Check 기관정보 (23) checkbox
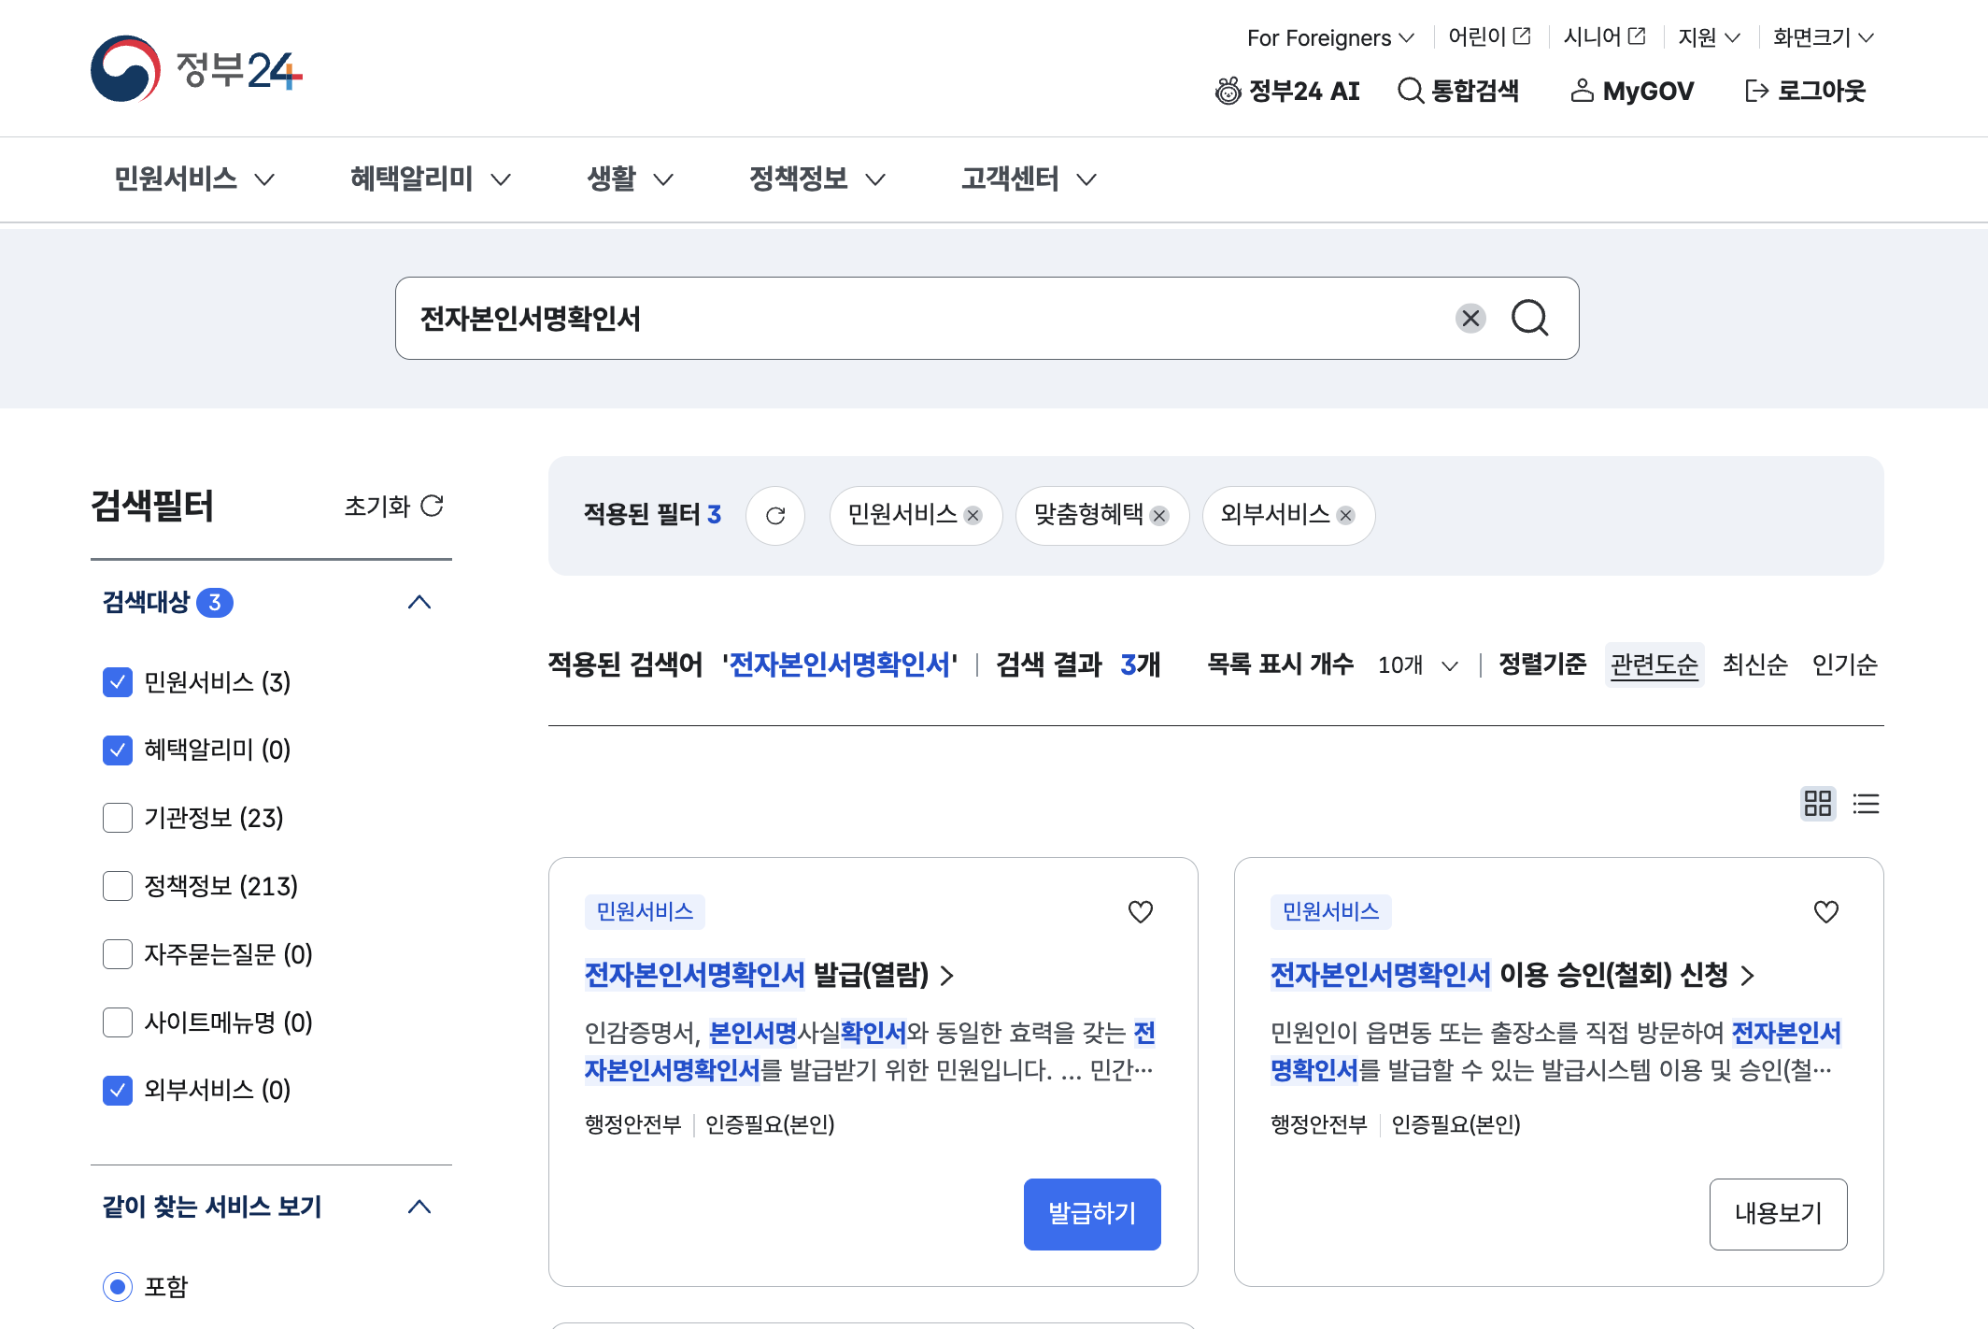 coord(118,818)
